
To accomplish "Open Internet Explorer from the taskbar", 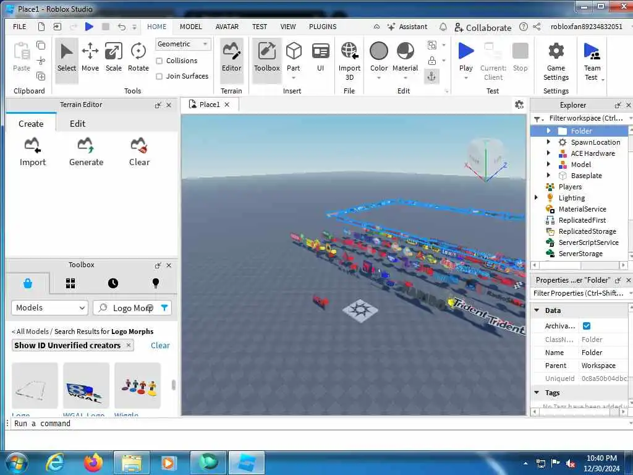I will click(55, 463).
